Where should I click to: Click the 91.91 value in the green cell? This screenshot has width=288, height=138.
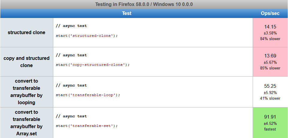[270, 117]
